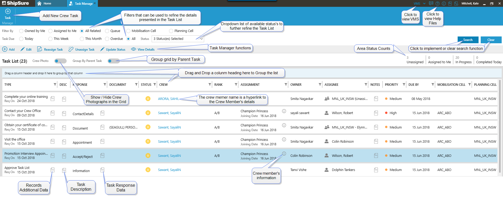This screenshot has height=198, width=503.
Task: Open the TYPE column filter
Action: pyautogui.click(x=55, y=84)
